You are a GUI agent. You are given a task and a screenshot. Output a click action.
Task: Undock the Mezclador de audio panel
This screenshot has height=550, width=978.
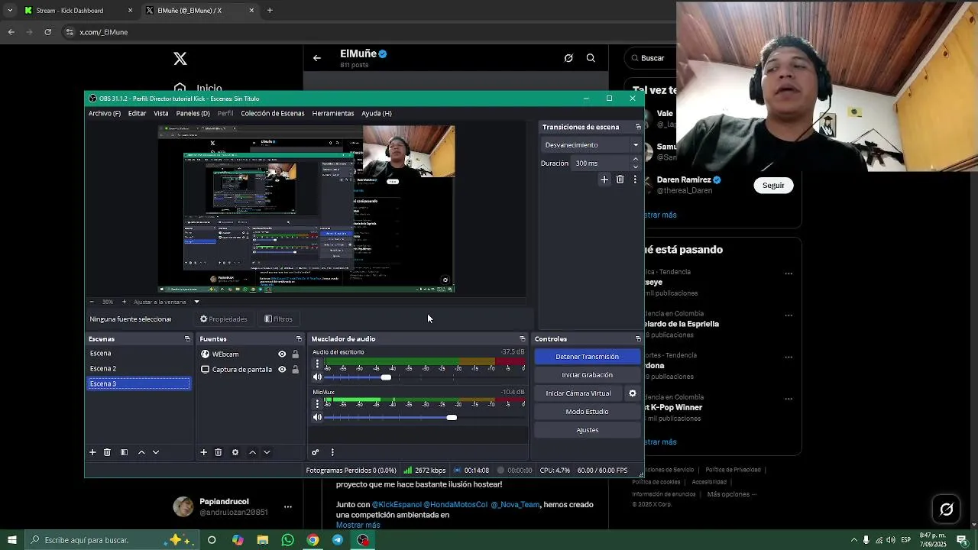tap(522, 339)
